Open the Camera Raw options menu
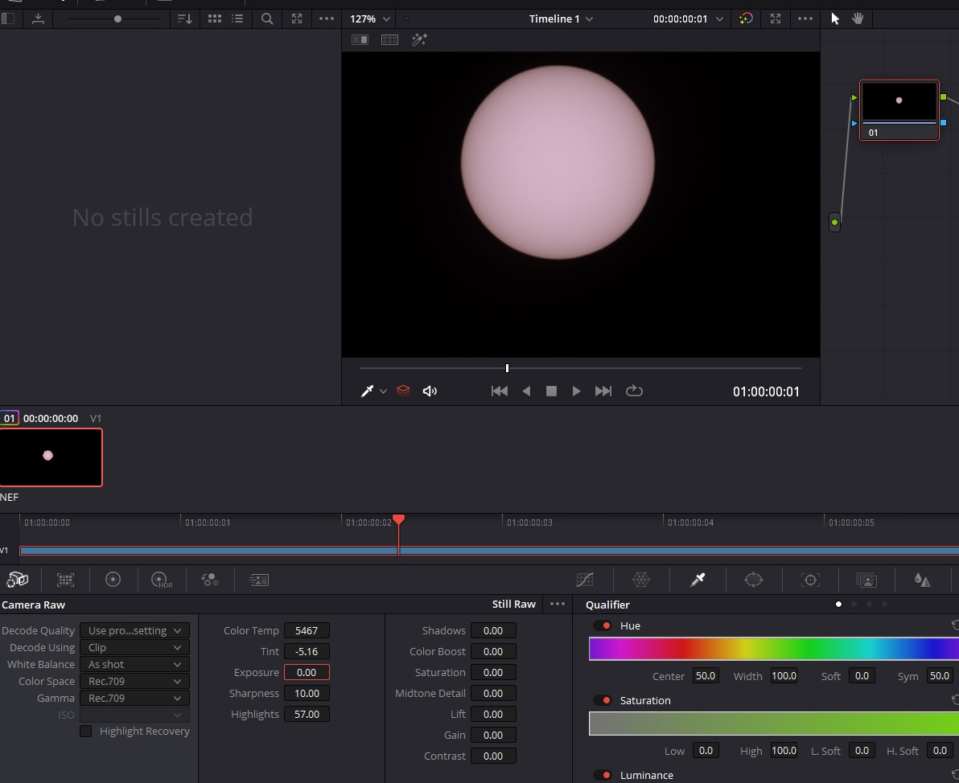This screenshot has width=959, height=783. coord(557,605)
